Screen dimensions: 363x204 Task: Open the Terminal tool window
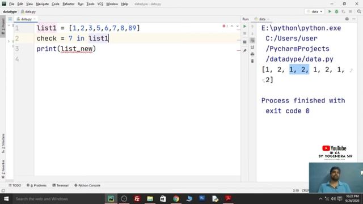tap(61, 185)
